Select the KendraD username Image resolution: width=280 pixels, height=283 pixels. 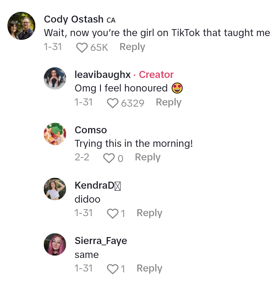click(95, 185)
